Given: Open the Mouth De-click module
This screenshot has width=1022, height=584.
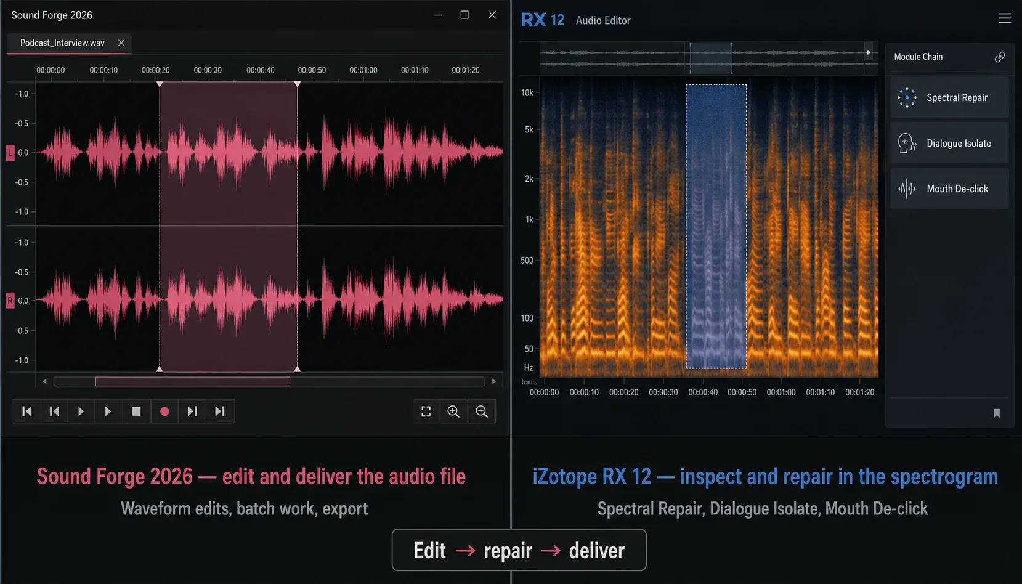Looking at the screenshot, I should pos(949,189).
